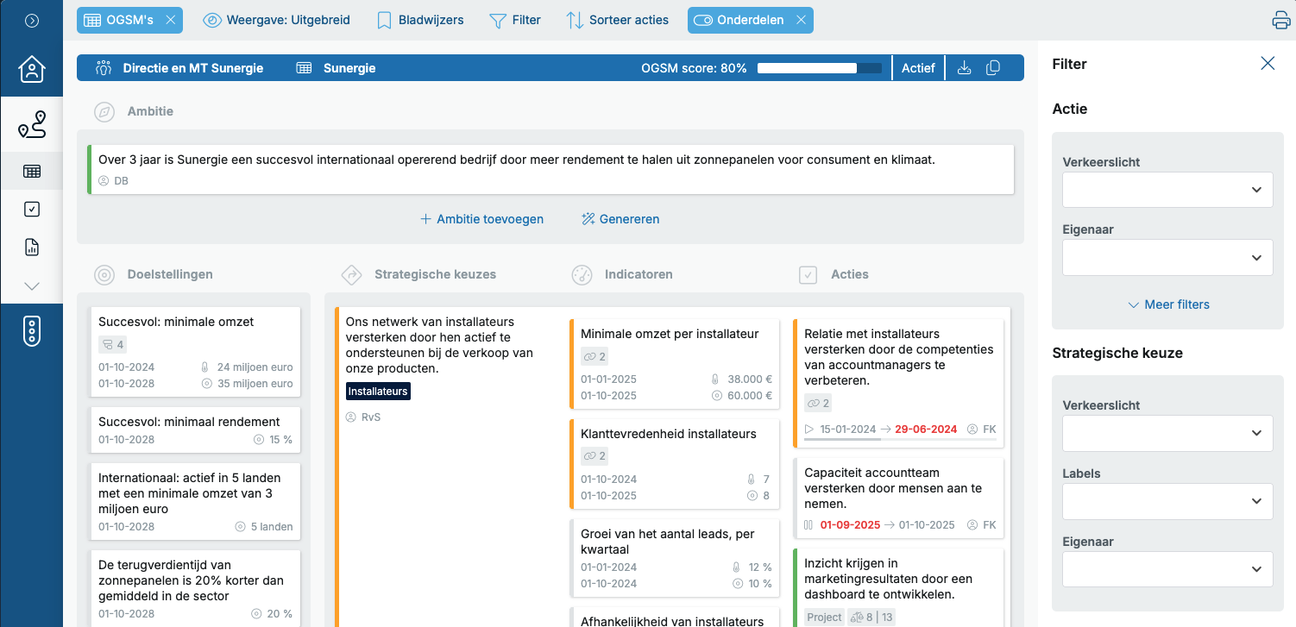Screen dimensions: 1296x627
Task: Open the Bladwijzers menu
Action: pyautogui.click(x=420, y=20)
